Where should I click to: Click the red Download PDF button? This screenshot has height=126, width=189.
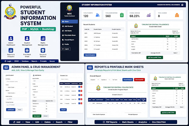(139, 80)
